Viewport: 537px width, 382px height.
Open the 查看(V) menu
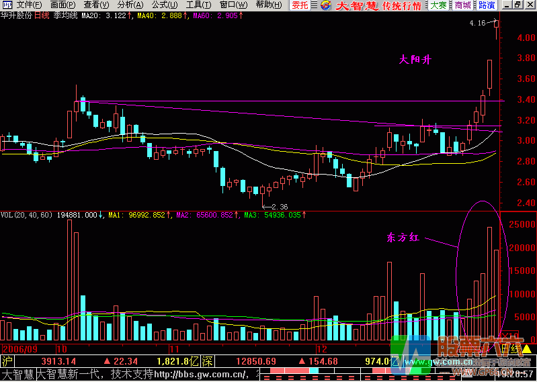click(97, 5)
